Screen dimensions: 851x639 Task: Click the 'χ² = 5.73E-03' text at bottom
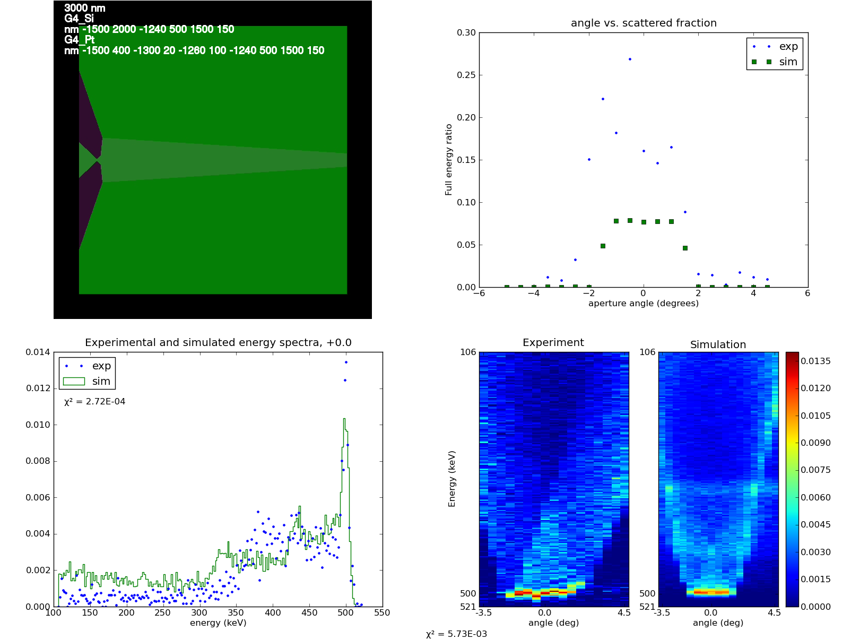456,634
